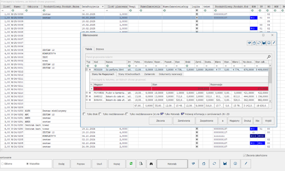Click the Numer column filter icon in main grid

(13, 10)
